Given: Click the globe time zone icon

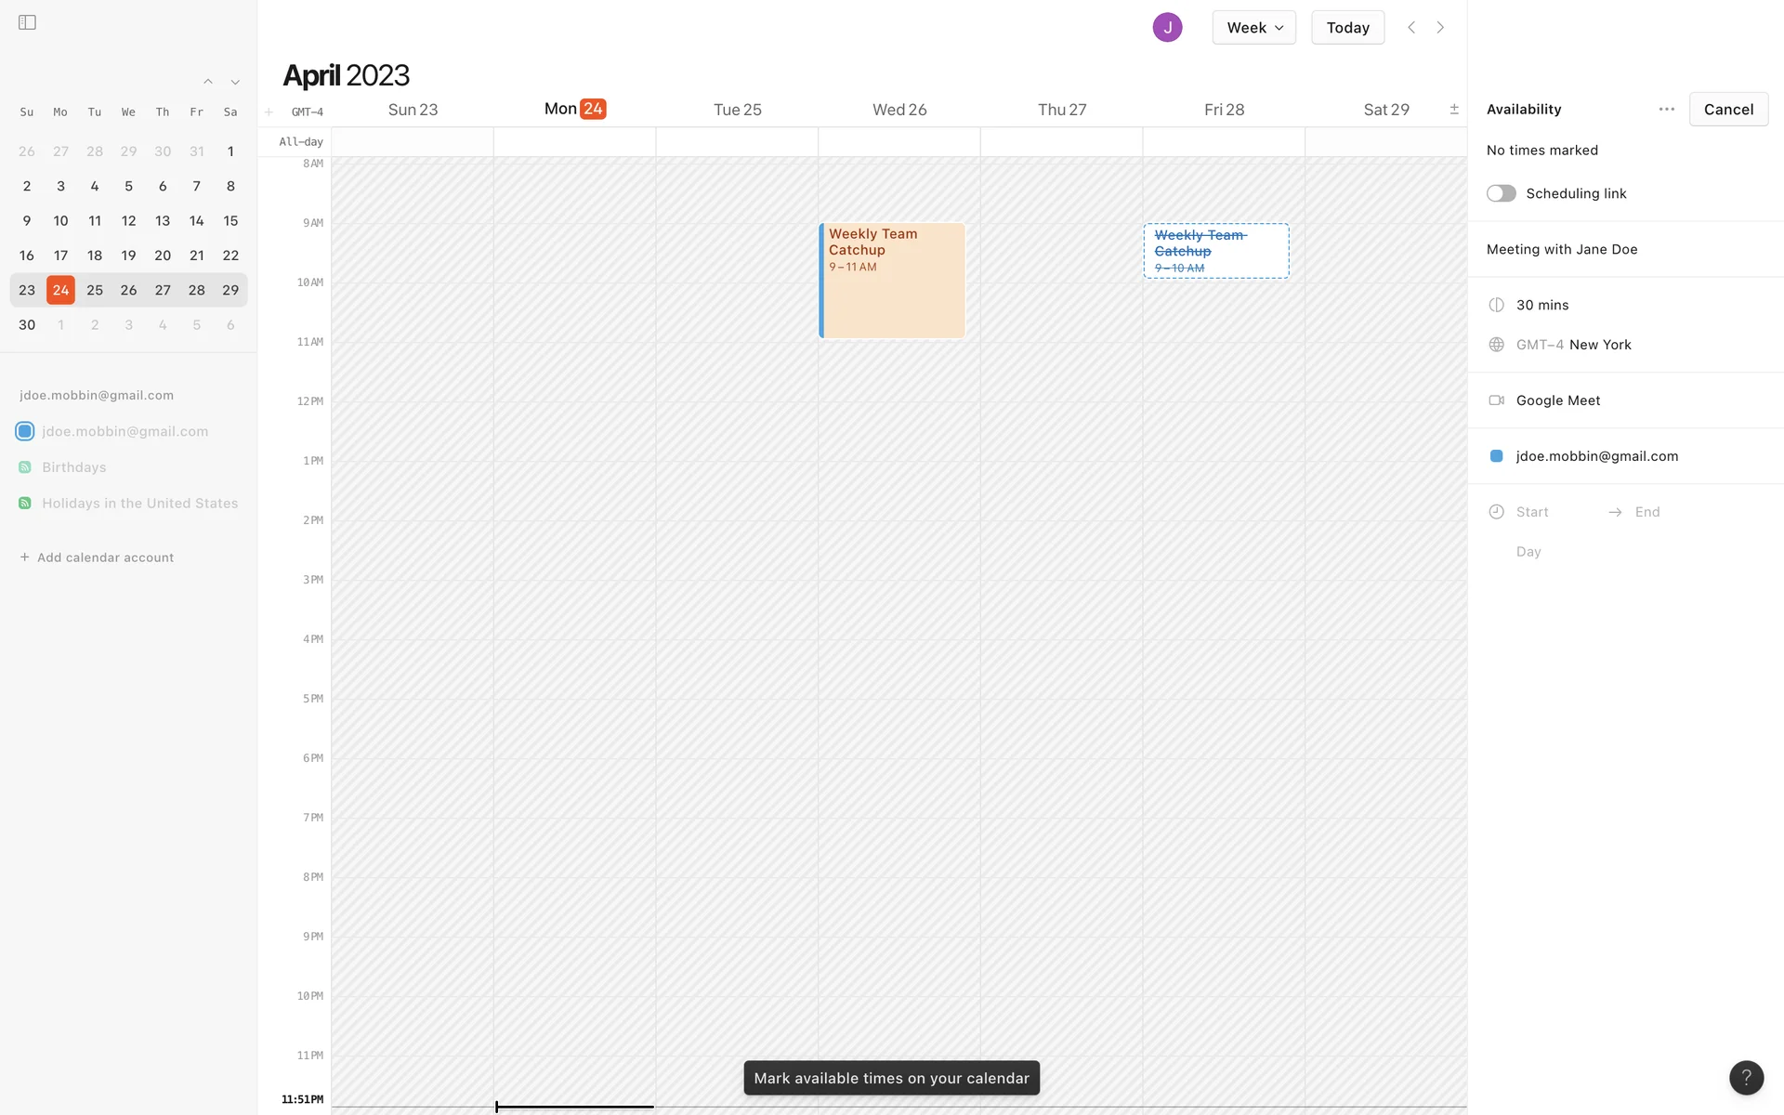Looking at the screenshot, I should click(x=1496, y=345).
